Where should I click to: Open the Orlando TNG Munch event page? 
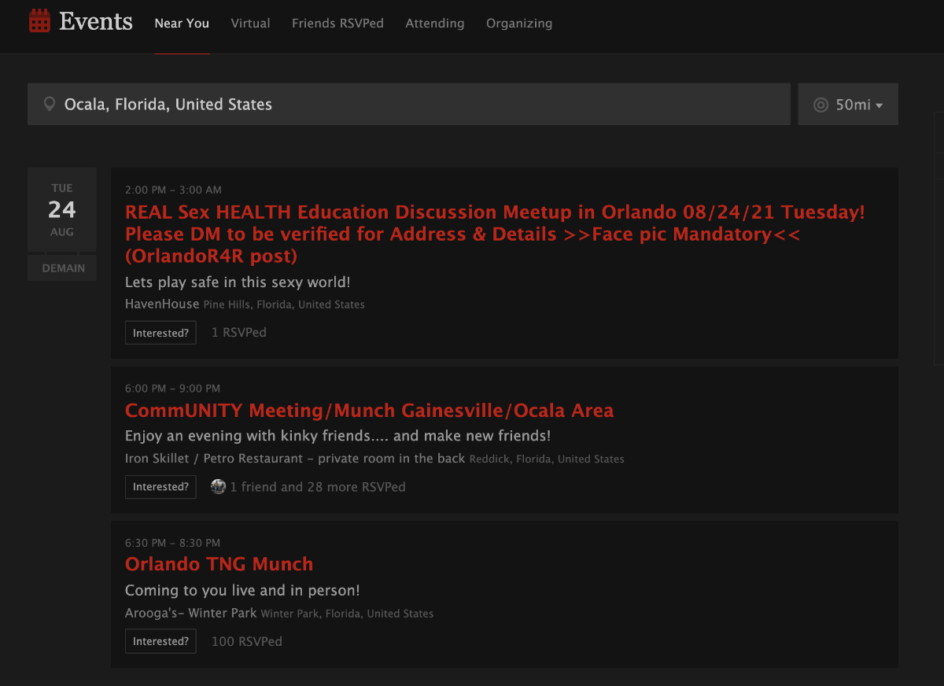point(219,564)
